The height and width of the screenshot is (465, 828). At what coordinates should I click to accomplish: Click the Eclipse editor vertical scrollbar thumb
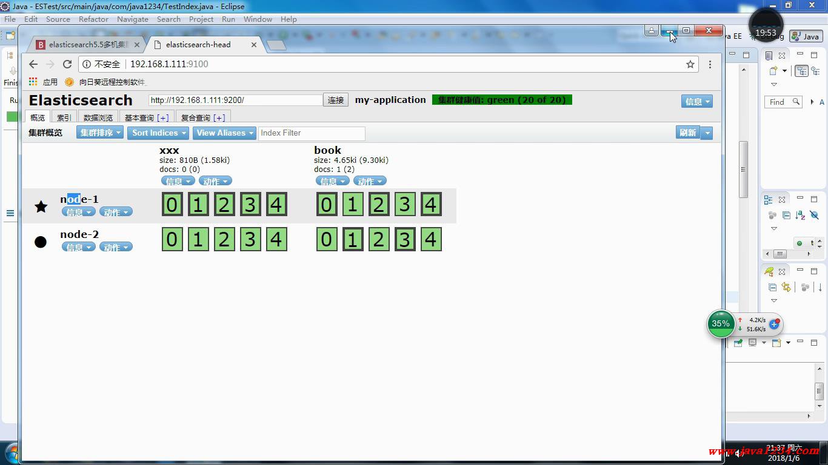tap(743, 169)
